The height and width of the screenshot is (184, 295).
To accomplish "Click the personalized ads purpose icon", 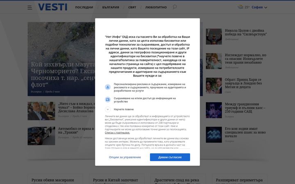I will (108, 87).
